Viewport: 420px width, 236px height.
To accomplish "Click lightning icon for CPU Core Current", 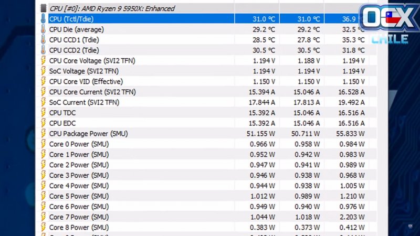I will 43,92.
